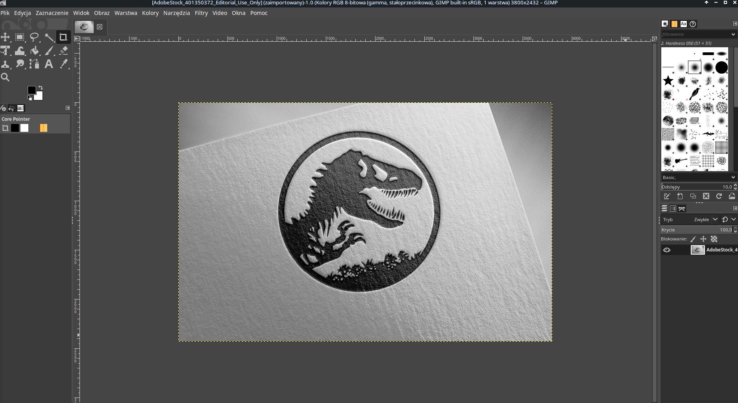Pick the solid black round brush
This screenshot has width=738, height=403.
coord(721,67)
